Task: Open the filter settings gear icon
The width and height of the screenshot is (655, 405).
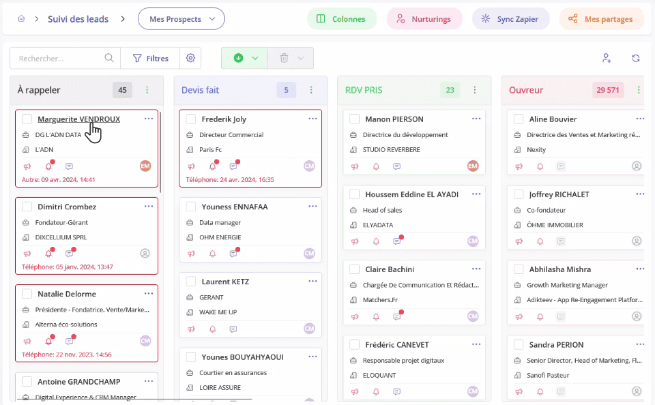Action: (x=190, y=58)
